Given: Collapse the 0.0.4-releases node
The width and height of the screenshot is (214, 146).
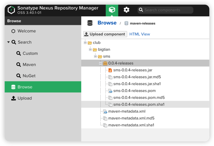Looking at the screenshot, I should [x=100, y=63].
